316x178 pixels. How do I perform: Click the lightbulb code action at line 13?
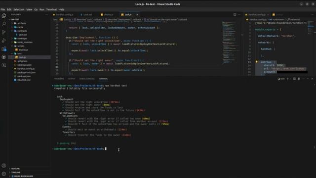(x=257, y=62)
